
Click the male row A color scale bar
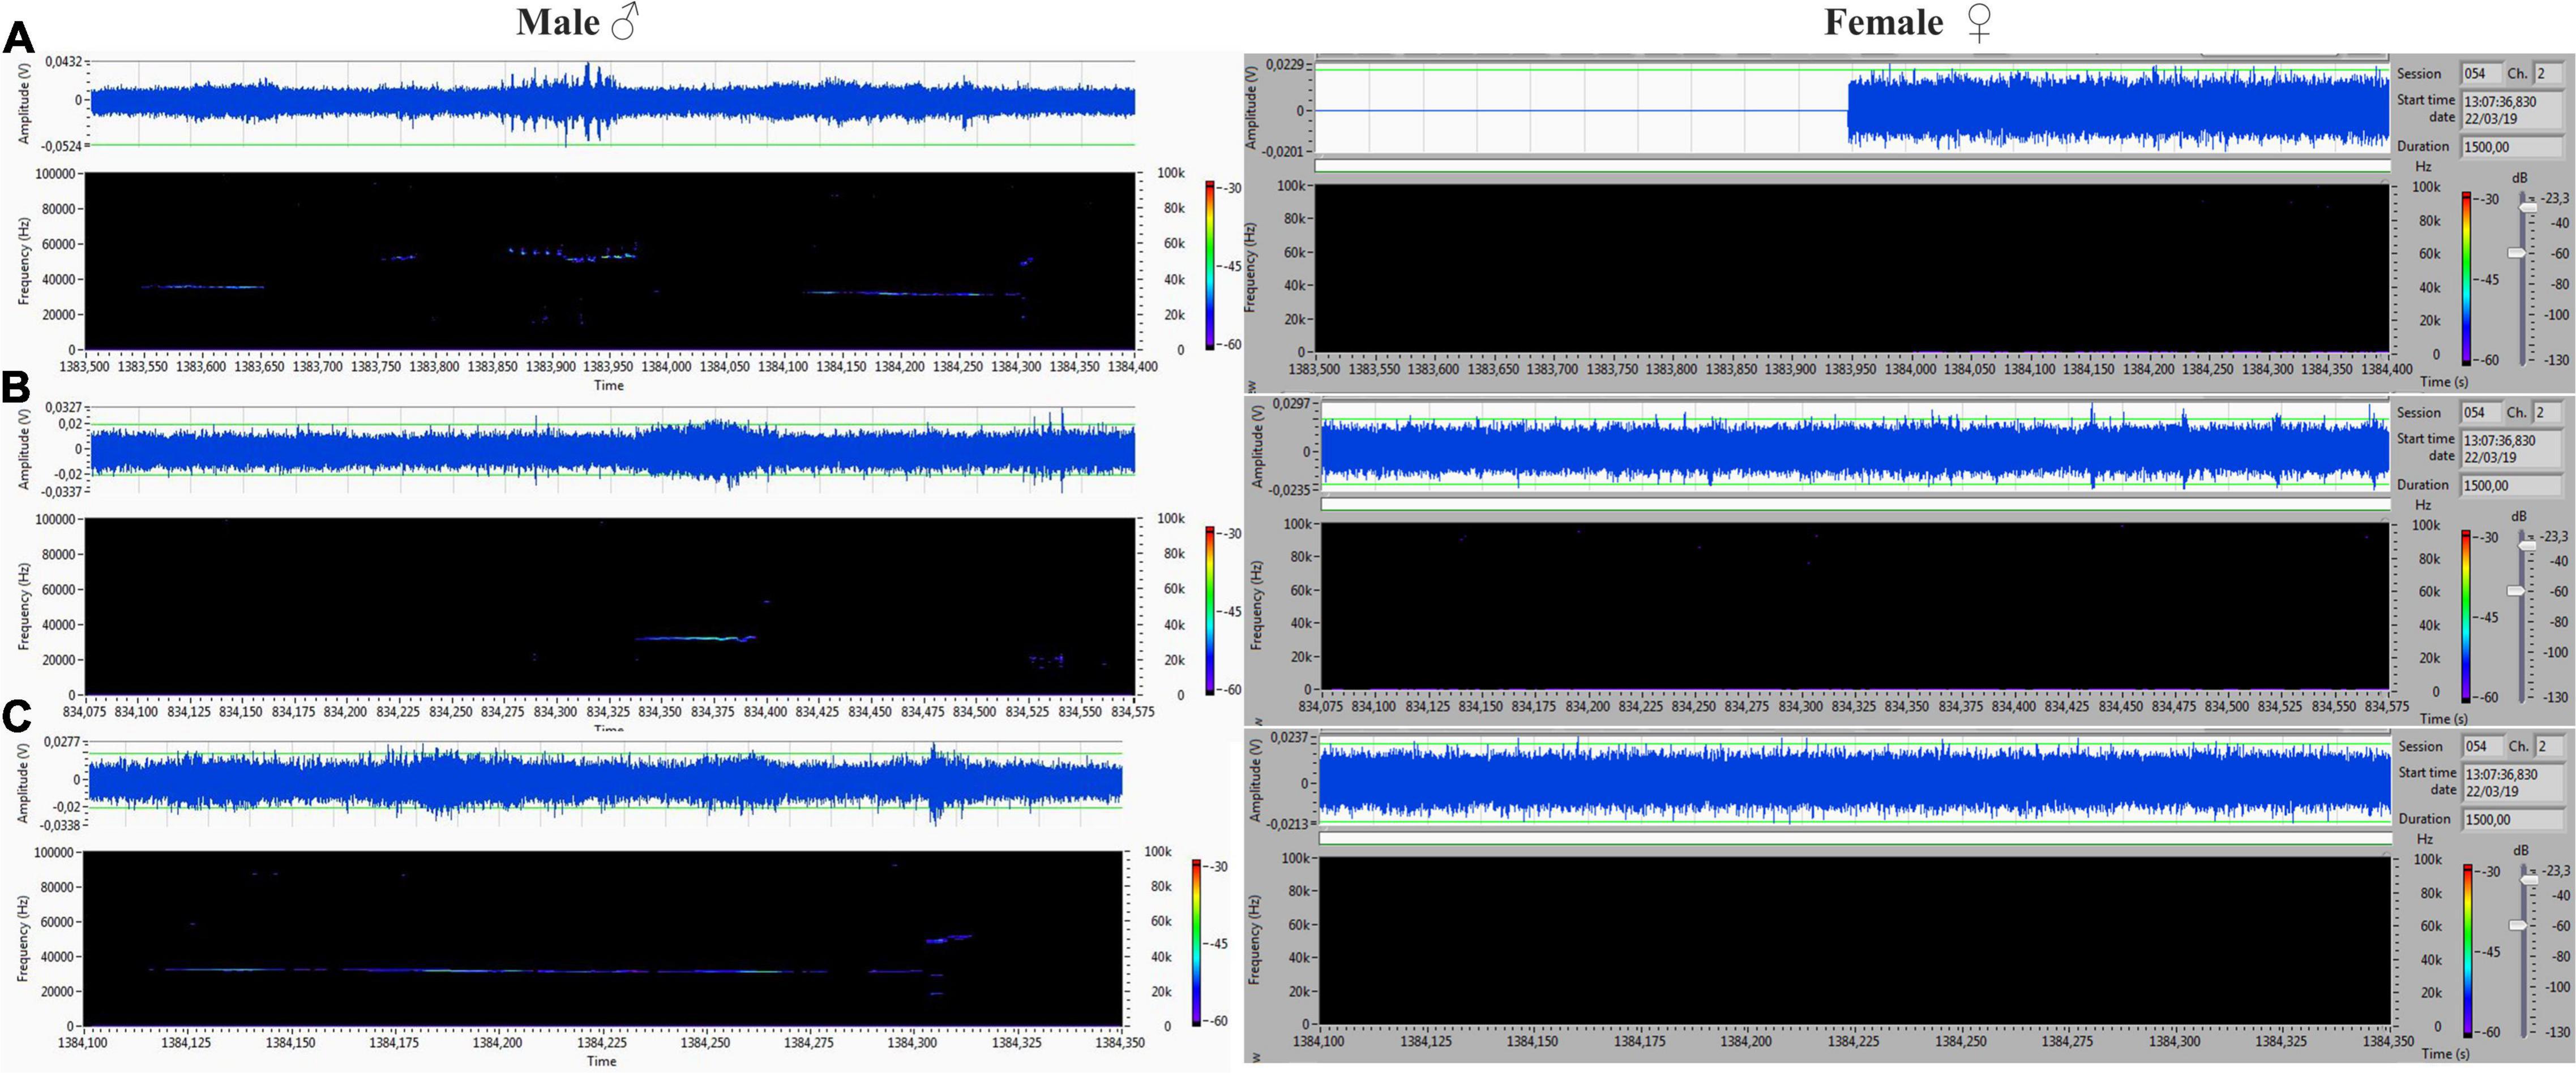[x=1210, y=266]
